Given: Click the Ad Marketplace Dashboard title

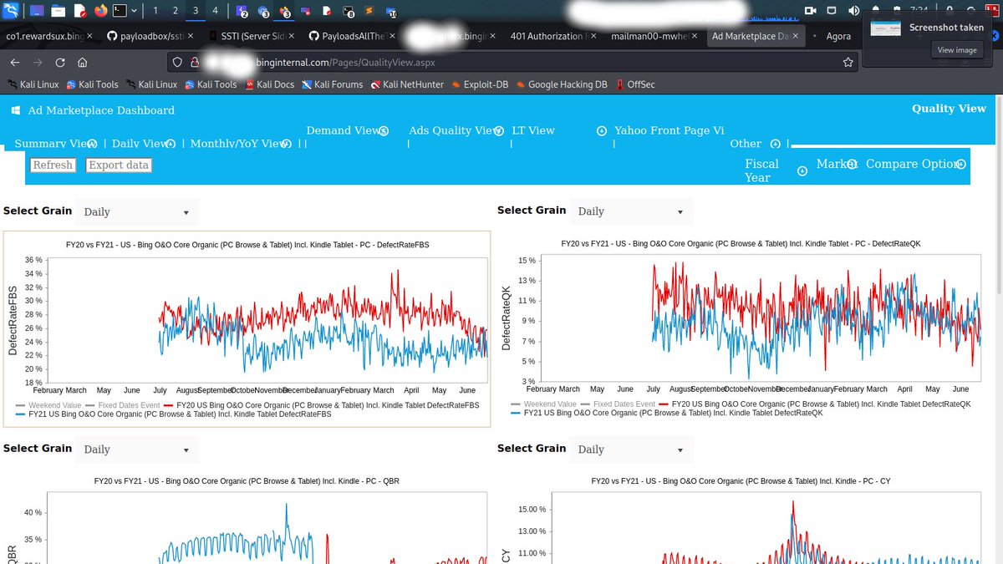Looking at the screenshot, I should (x=101, y=110).
